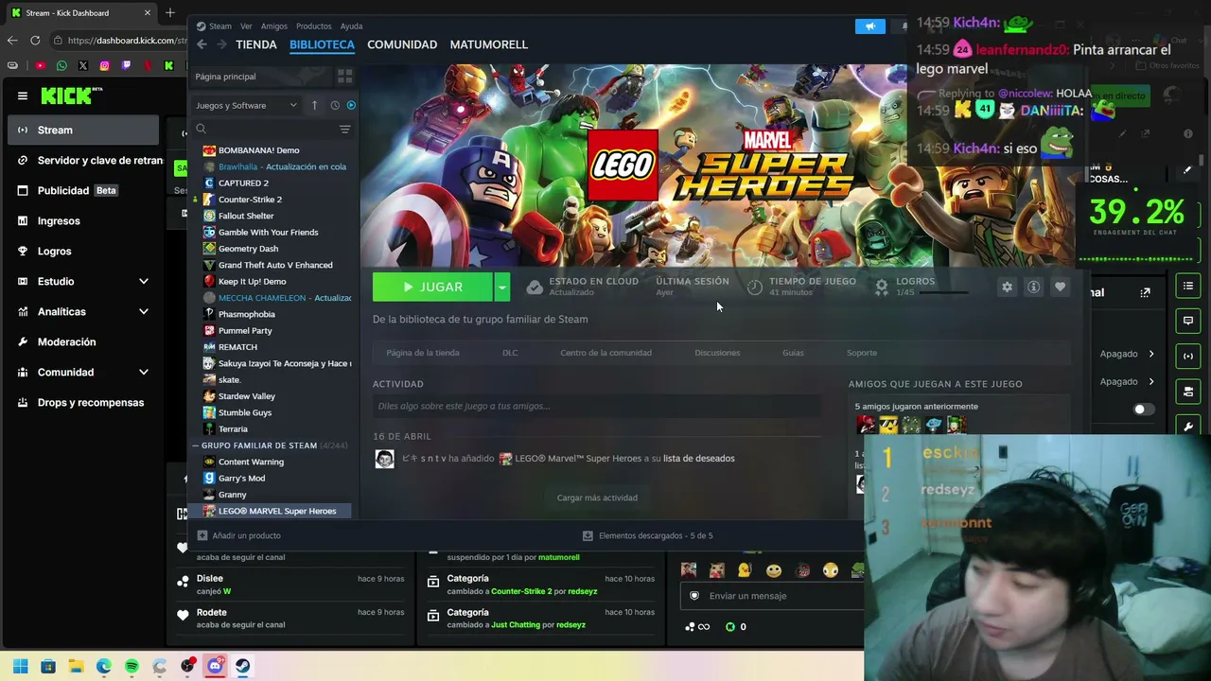This screenshot has width=1211, height=681.
Task: Open the Kick hamburger menu
Action: pos(23,96)
